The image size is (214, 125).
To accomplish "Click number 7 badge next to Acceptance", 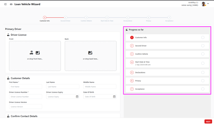I will (132, 89).
